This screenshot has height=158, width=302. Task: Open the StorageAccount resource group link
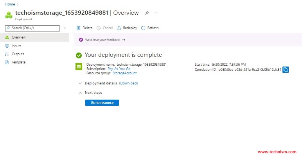click(125, 73)
